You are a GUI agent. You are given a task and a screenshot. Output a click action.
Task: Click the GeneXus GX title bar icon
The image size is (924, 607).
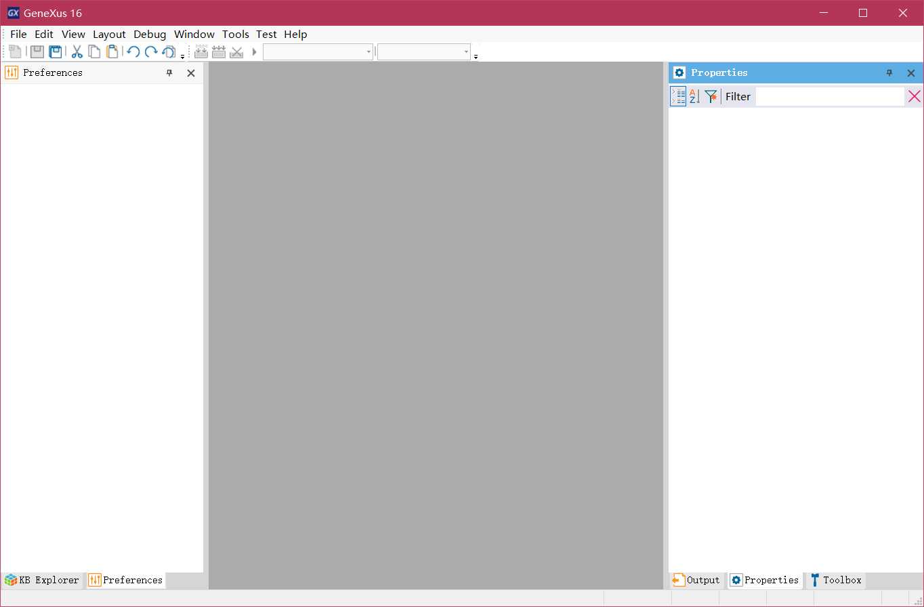tap(13, 13)
